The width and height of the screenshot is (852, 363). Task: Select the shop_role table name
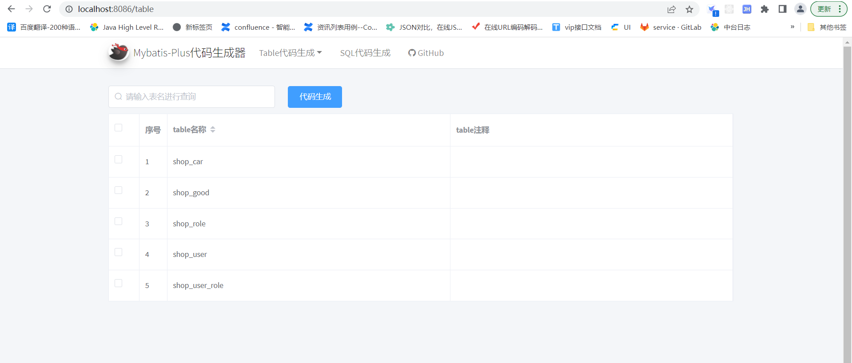[x=189, y=224]
